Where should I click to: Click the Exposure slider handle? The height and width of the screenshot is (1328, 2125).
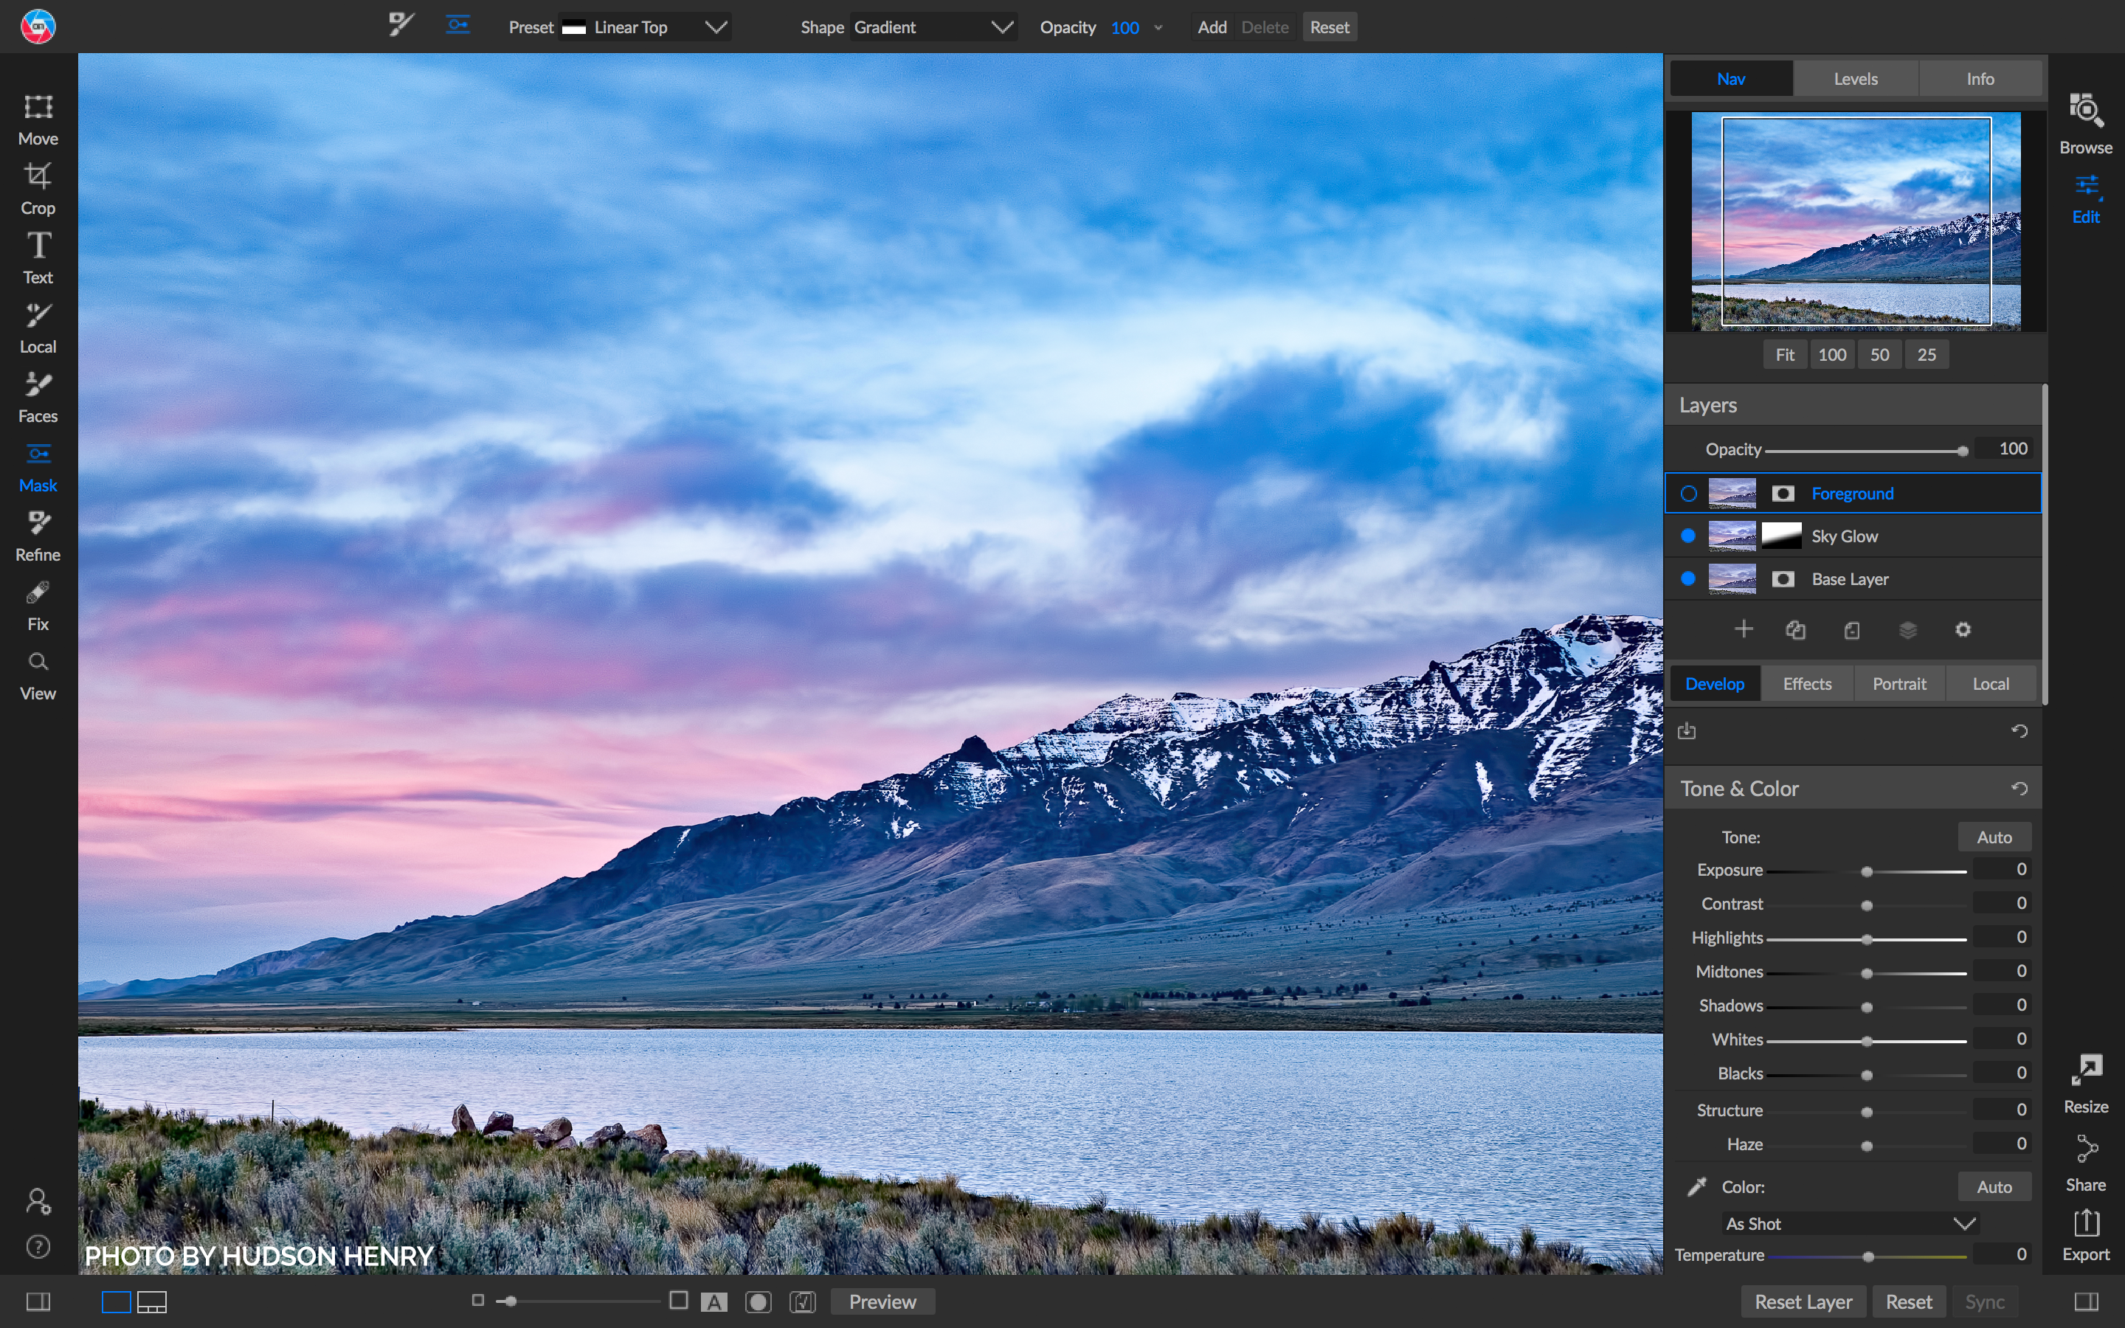click(1867, 871)
